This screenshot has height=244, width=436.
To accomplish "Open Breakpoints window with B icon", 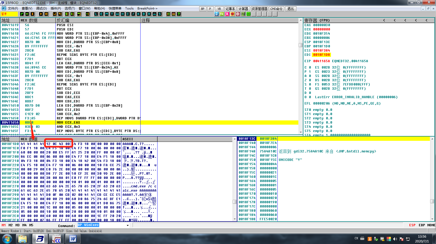I will (x=144, y=14).
